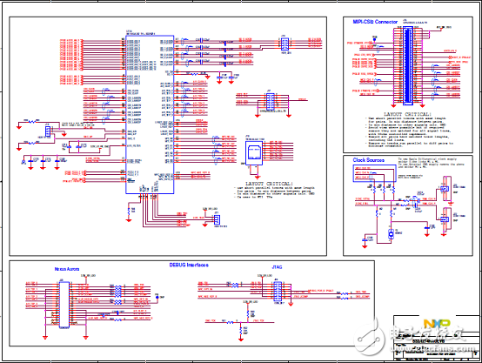Click the NXP logo in title block
The width and height of the screenshot is (482, 363).
tap(437, 324)
